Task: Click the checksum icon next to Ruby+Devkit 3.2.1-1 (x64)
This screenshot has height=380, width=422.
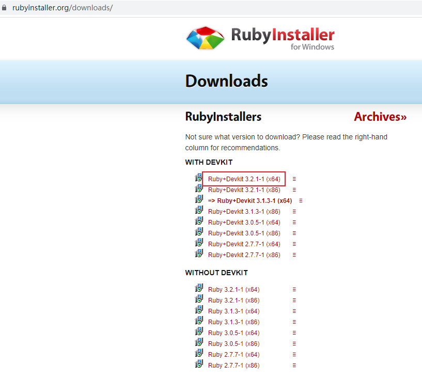Action: (x=294, y=179)
